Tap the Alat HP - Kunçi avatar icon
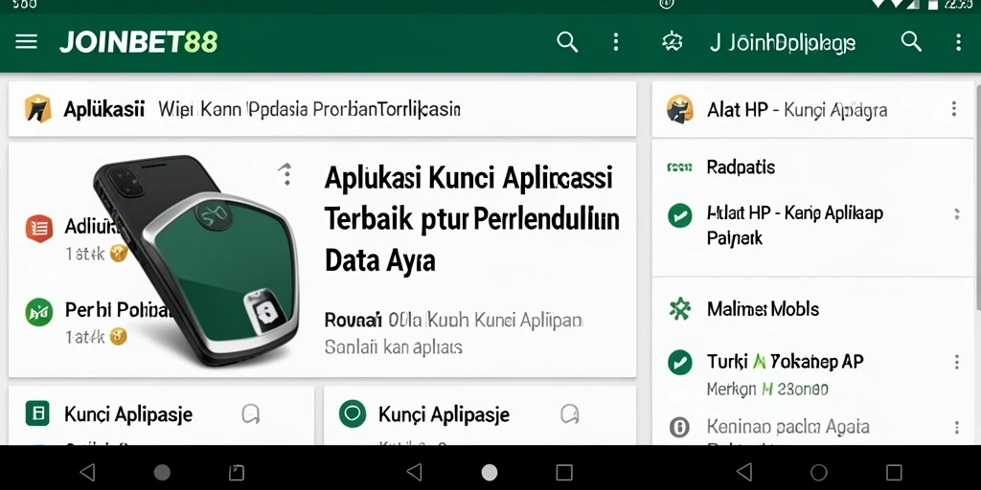This screenshot has height=490, width=981. 680,109
